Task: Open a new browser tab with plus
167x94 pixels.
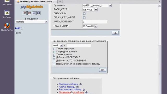Action: tap(60, 2)
